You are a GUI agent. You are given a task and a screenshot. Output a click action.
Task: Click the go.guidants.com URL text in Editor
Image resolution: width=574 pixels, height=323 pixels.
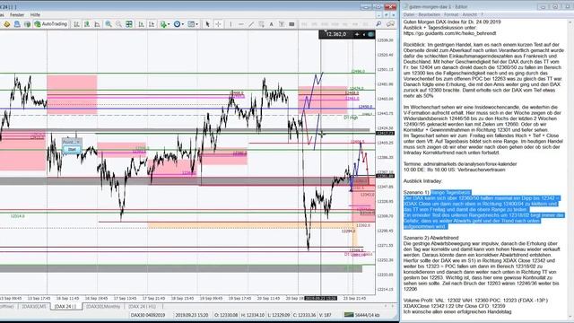[450, 33]
